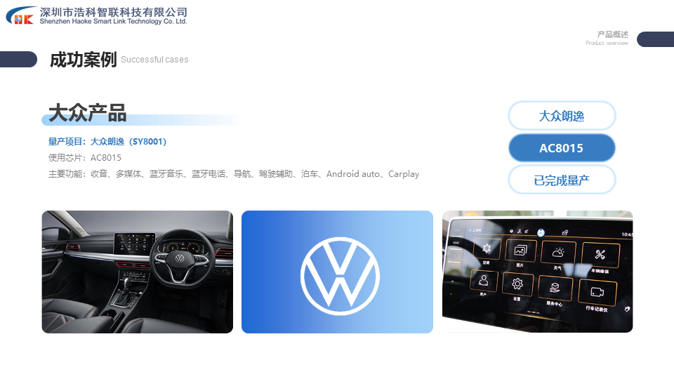The width and height of the screenshot is (674, 379).
Task: Click the dark pill shape at top right
Action: point(655,39)
